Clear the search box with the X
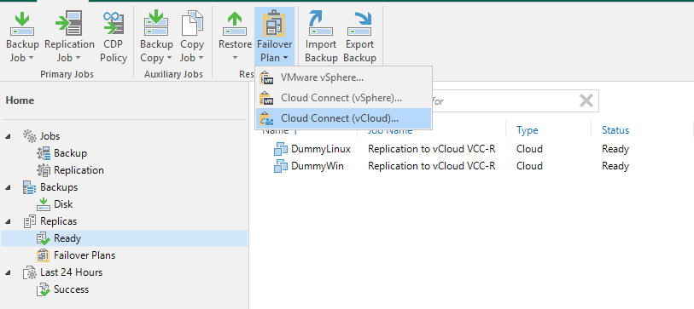The height and width of the screenshot is (309, 694). point(586,101)
